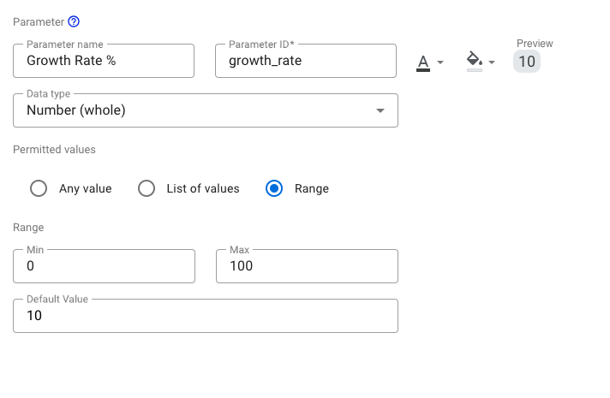Click the Data type dropdown caret arrow
The image size is (610, 398).
pos(380,110)
